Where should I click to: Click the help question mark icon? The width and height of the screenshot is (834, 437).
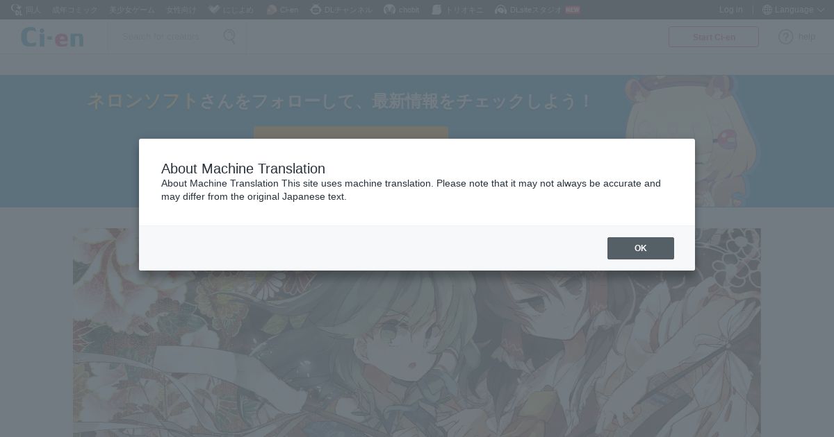click(x=785, y=37)
